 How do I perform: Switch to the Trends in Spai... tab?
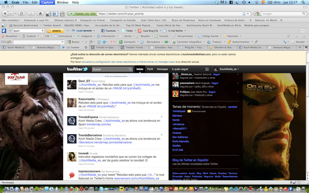(x=104, y=48)
